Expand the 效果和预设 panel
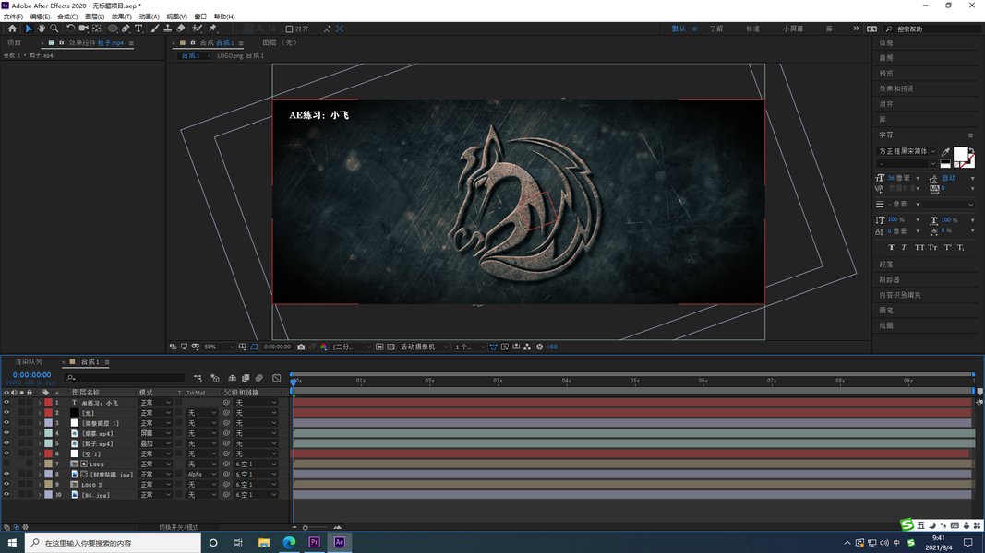 [896, 88]
